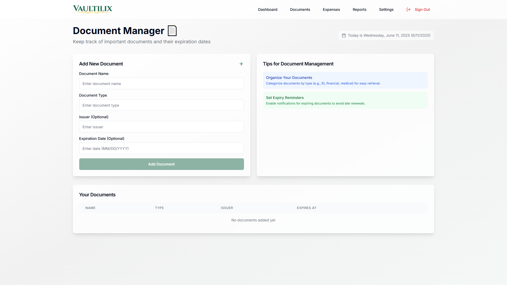Focus the Document Type input field
Image resolution: width=507 pixels, height=285 pixels.
tap(162, 105)
